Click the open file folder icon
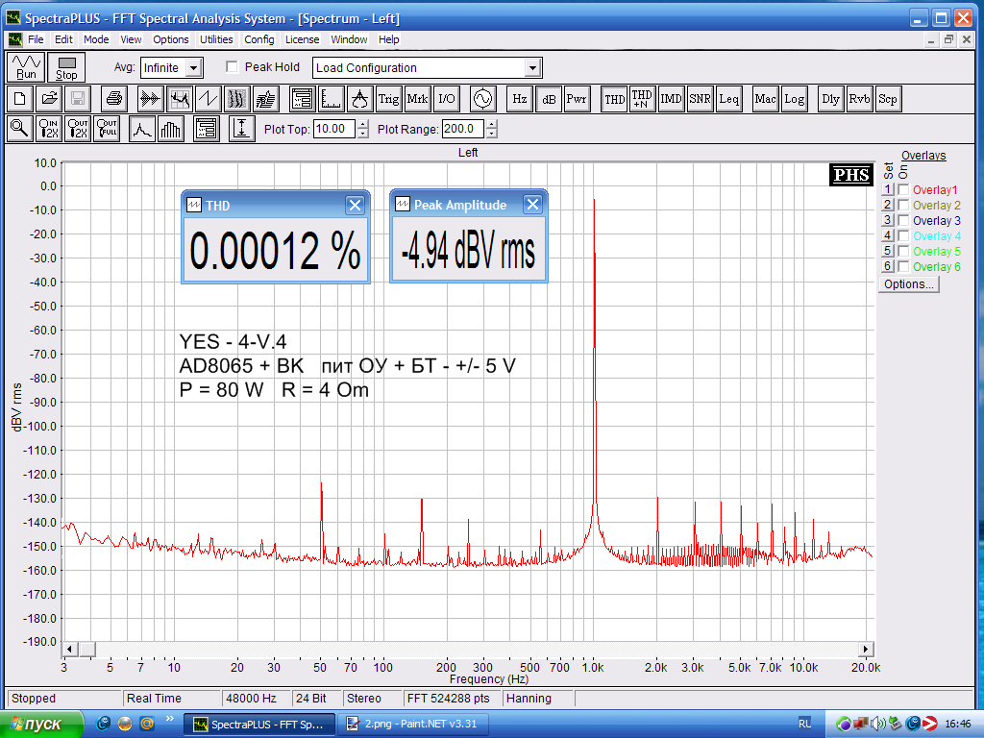Image resolution: width=984 pixels, height=738 pixels. [49, 98]
